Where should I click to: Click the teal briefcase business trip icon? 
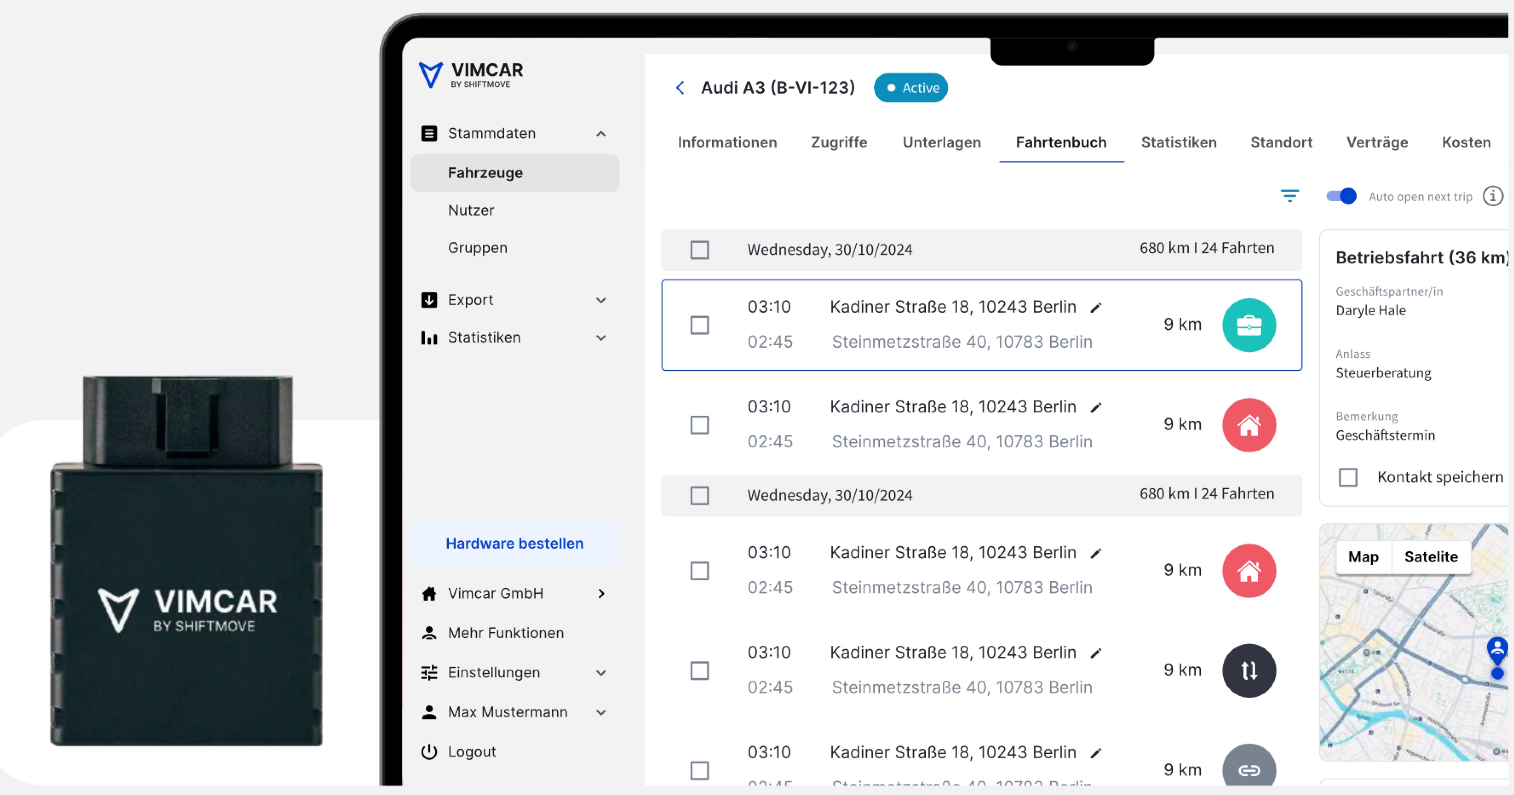(x=1249, y=325)
